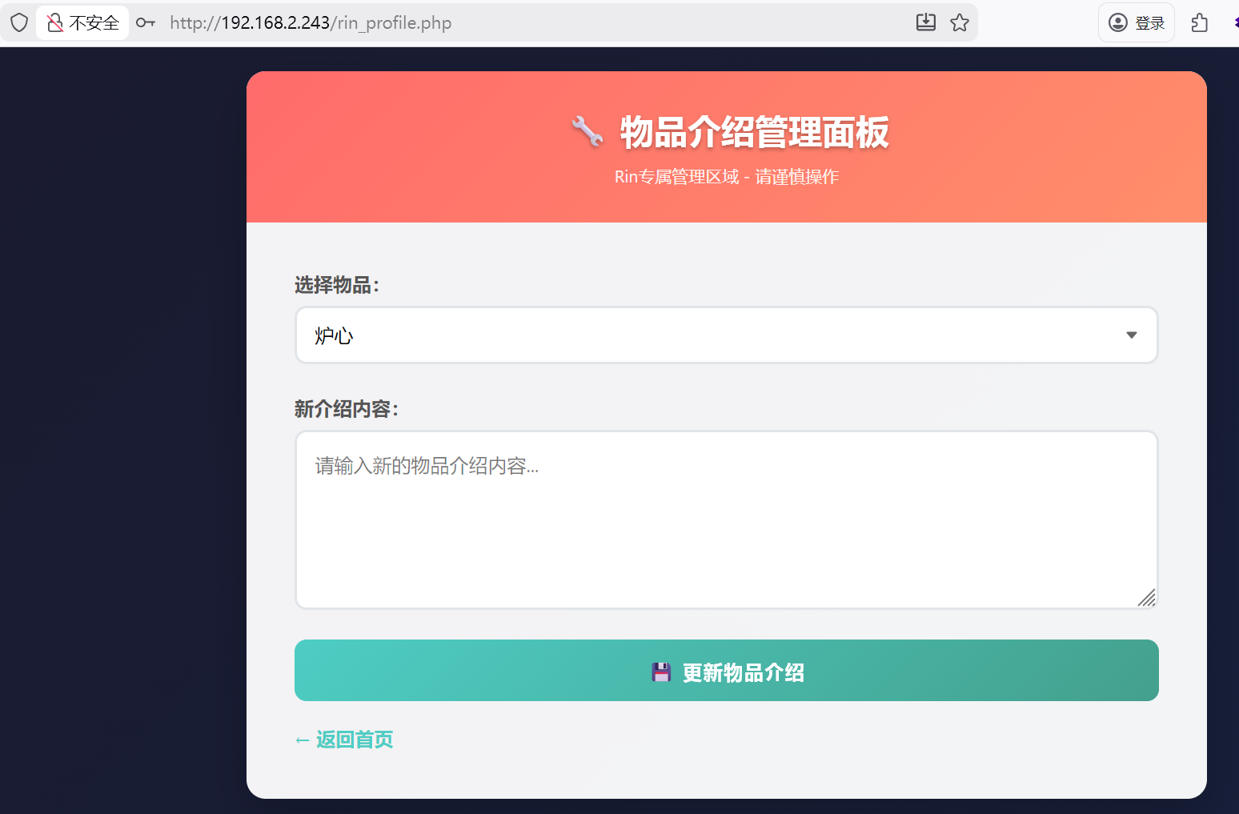Bookmark this page with the star icon
The height and width of the screenshot is (814, 1239).
(x=960, y=22)
